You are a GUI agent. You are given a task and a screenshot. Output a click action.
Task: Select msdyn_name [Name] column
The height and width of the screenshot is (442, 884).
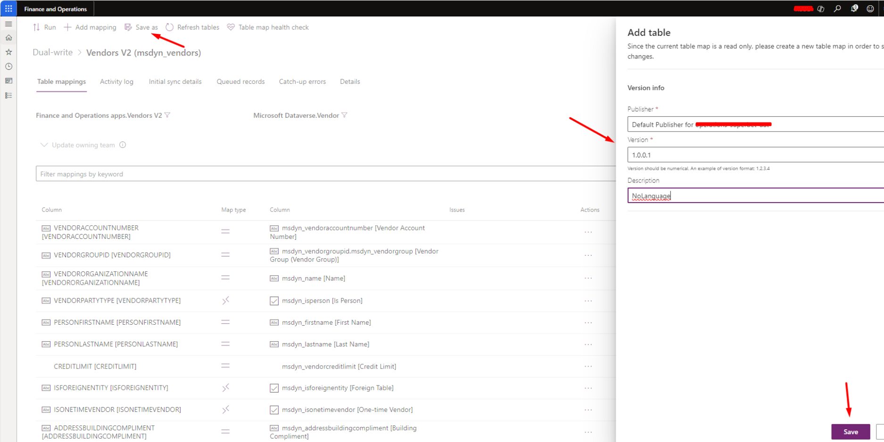(314, 278)
